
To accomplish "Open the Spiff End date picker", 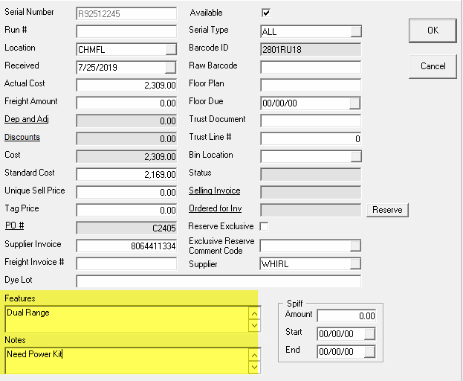I will pyautogui.click(x=369, y=352).
